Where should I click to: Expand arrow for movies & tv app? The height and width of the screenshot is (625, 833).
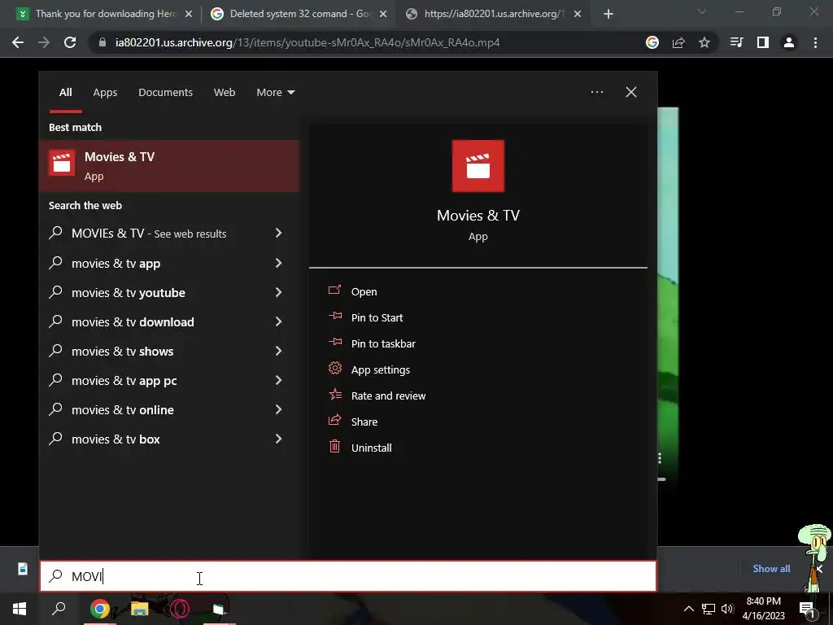point(278,263)
